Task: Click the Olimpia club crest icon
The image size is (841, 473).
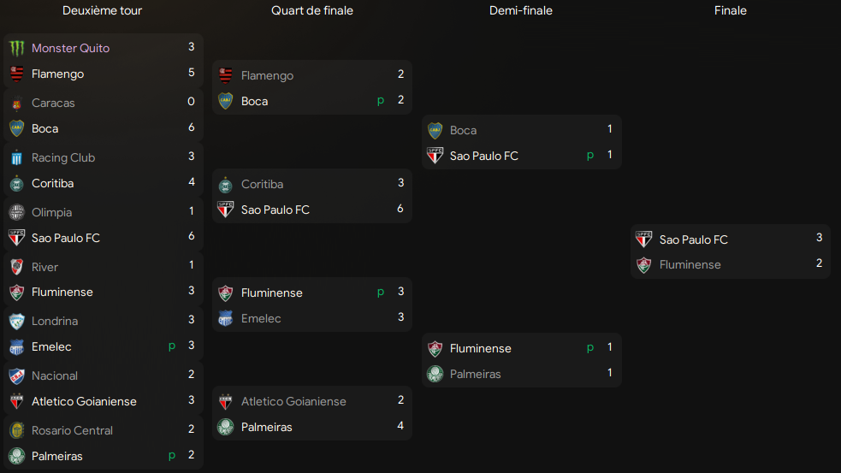Action: click(x=16, y=212)
